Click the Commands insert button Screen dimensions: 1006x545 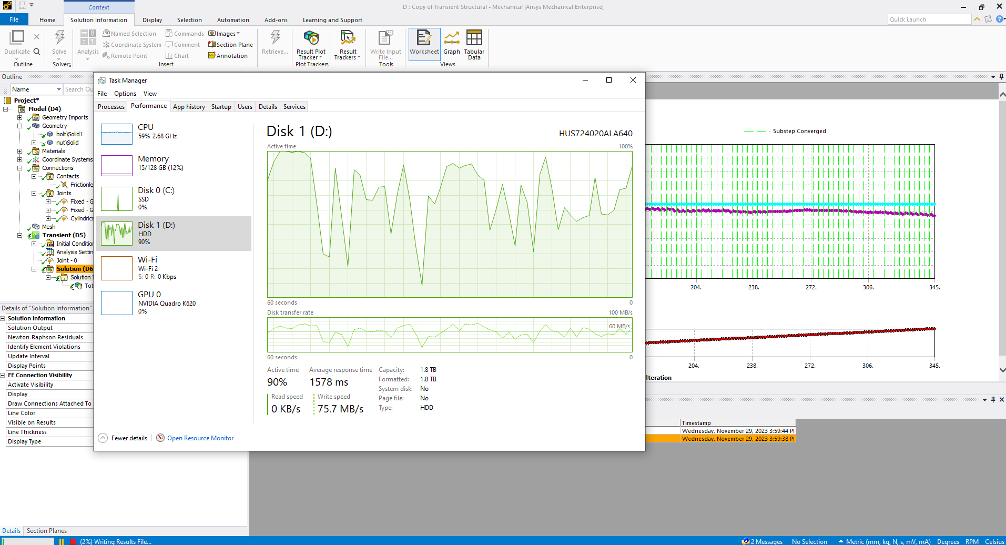point(185,34)
